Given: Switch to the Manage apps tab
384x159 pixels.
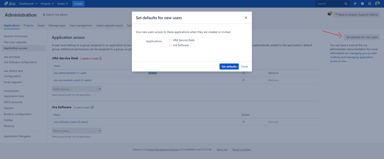Looking at the screenshot, I should [57, 25].
